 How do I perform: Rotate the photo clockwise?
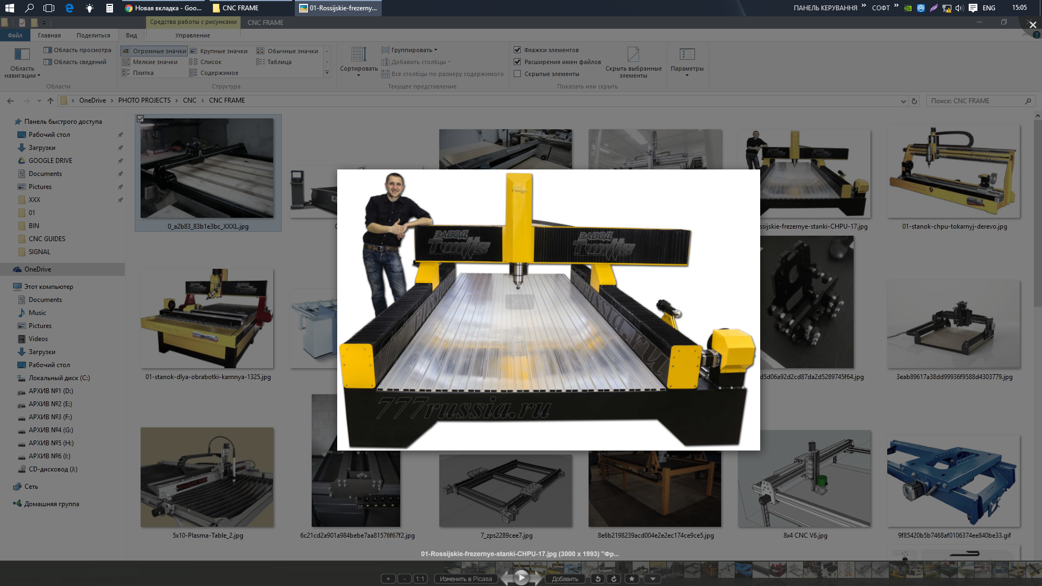(614, 579)
